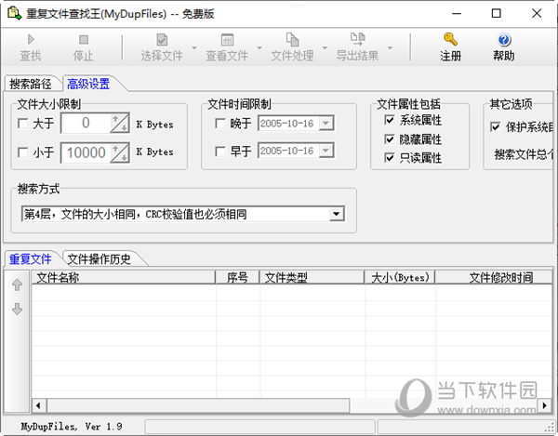Open the 文件处理 toolbar button
The width and height of the screenshot is (558, 436).
click(x=292, y=47)
